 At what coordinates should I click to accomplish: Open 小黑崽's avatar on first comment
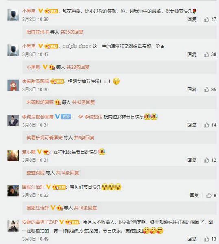(13, 15)
